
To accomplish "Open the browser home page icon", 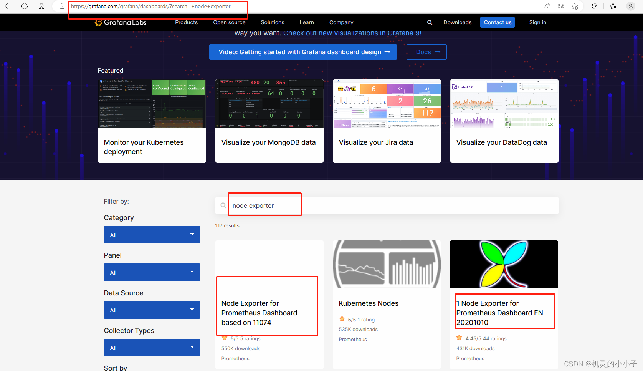I will (x=41, y=6).
